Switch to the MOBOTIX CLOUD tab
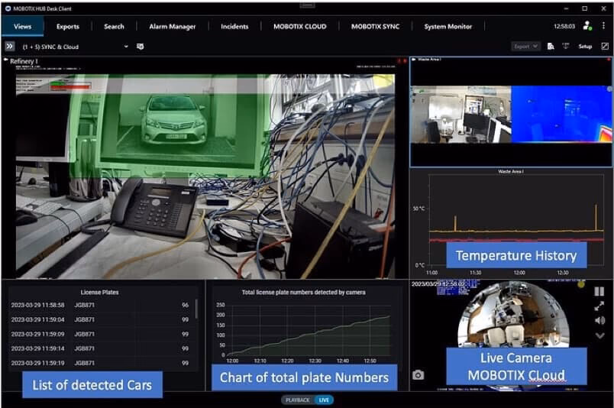 point(299,27)
